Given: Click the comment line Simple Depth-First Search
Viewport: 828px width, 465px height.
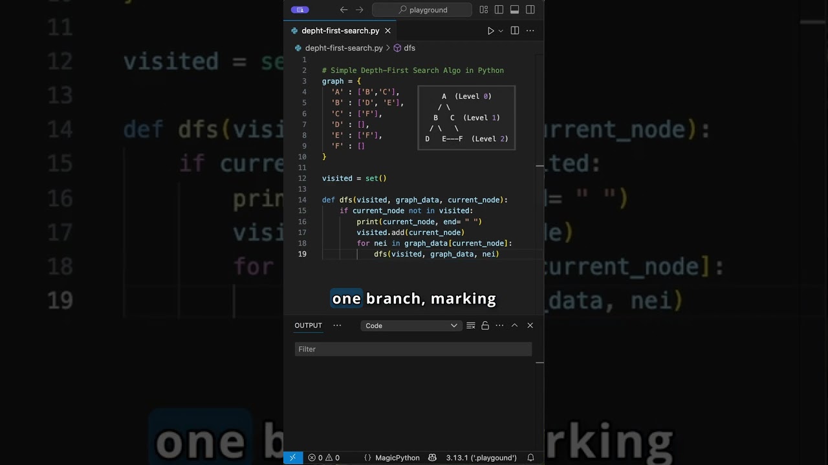Looking at the screenshot, I should pyautogui.click(x=413, y=70).
